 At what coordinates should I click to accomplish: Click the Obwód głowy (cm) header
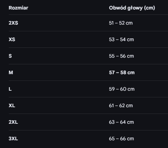pyautogui.click(x=132, y=8)
